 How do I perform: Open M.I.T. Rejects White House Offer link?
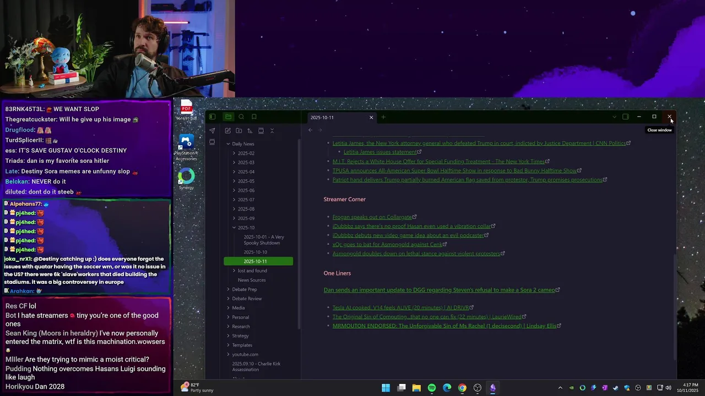[438, 161]
